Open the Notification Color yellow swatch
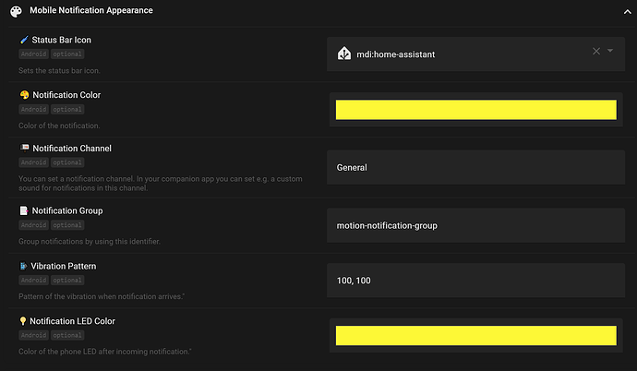Screen dimensions: 637x371 click(475, 110)
